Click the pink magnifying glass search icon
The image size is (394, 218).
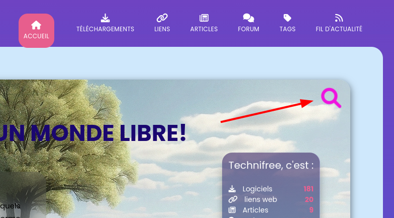331,98
